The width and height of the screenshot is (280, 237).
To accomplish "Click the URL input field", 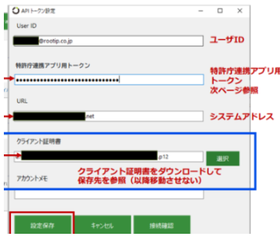I will point(109,116).
